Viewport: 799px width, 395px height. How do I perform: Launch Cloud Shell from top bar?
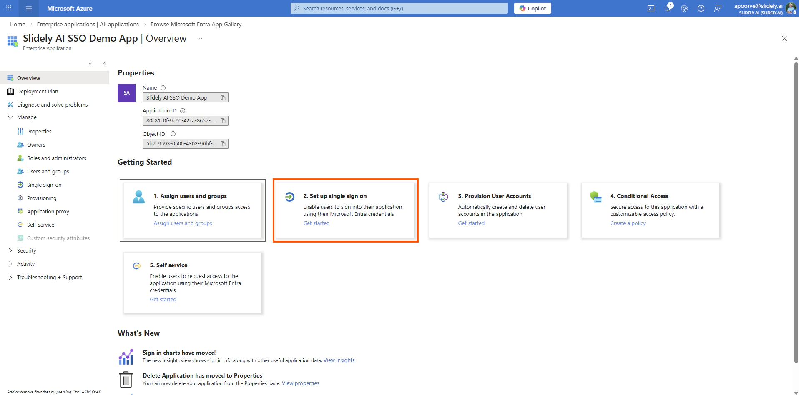651,8
